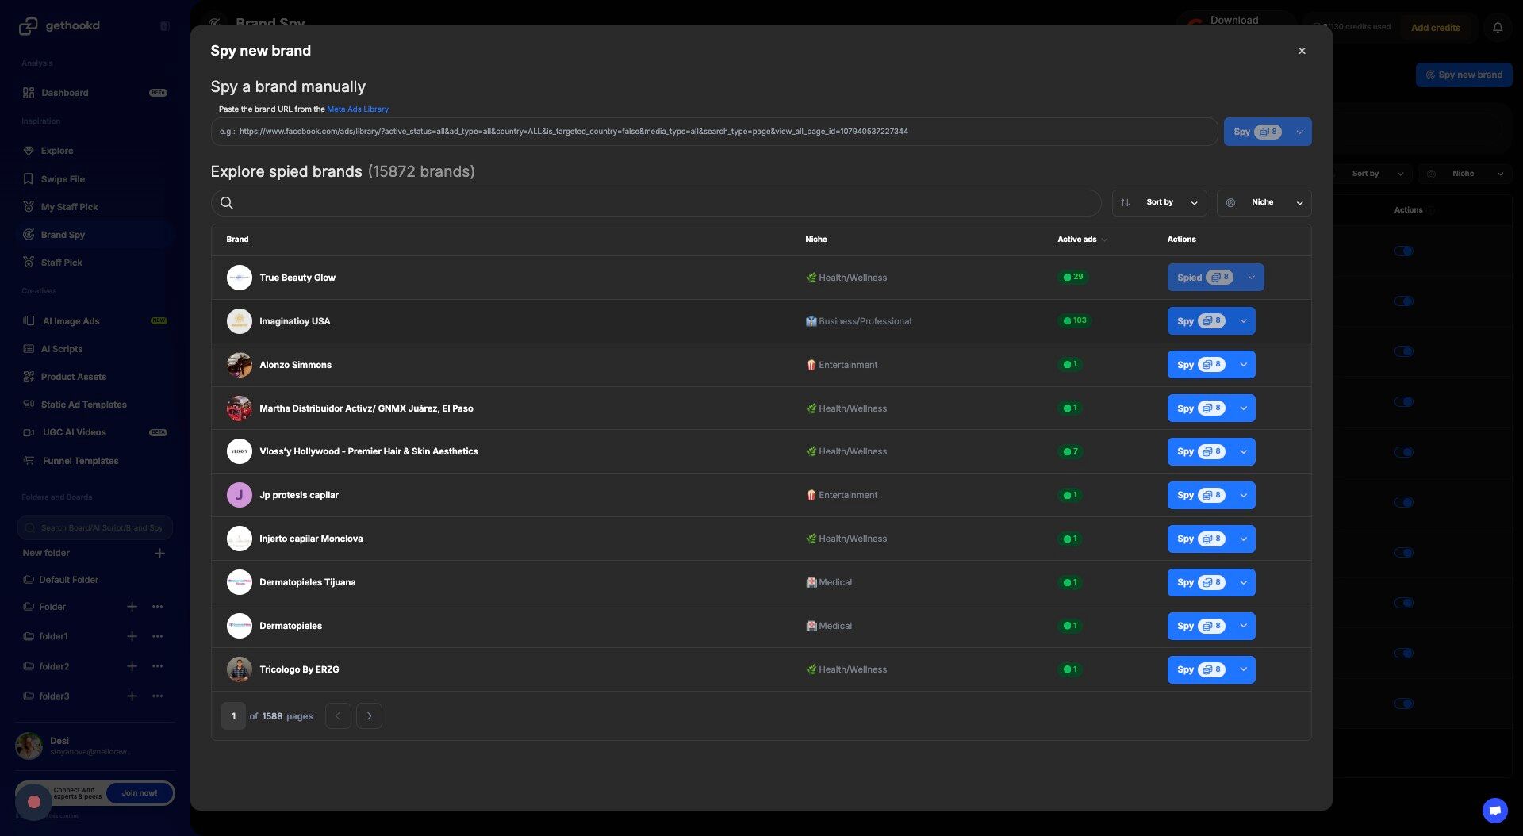Open the chat support bubble icon
This screenshot has height=836, width=1523.
[x=1494, y=810]
